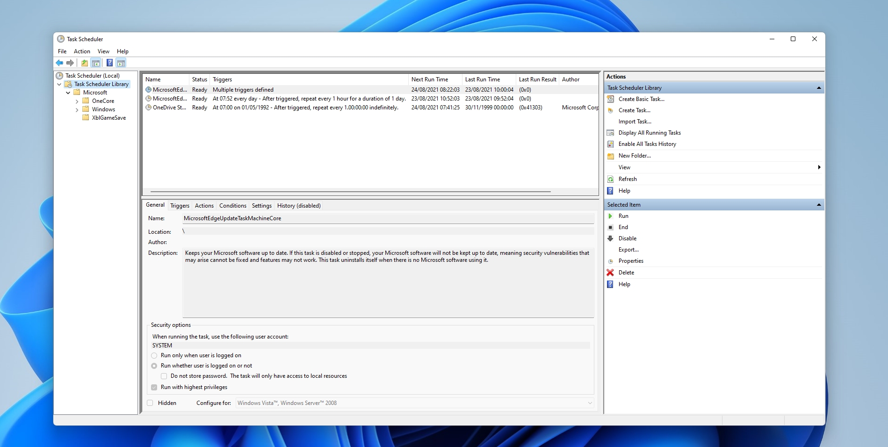Viewport: 888px width, 447px height.
Task: Open the Configure for dropdown
Action: 590,403
